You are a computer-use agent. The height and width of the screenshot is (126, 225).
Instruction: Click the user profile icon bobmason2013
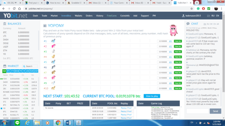pos(183,16)
